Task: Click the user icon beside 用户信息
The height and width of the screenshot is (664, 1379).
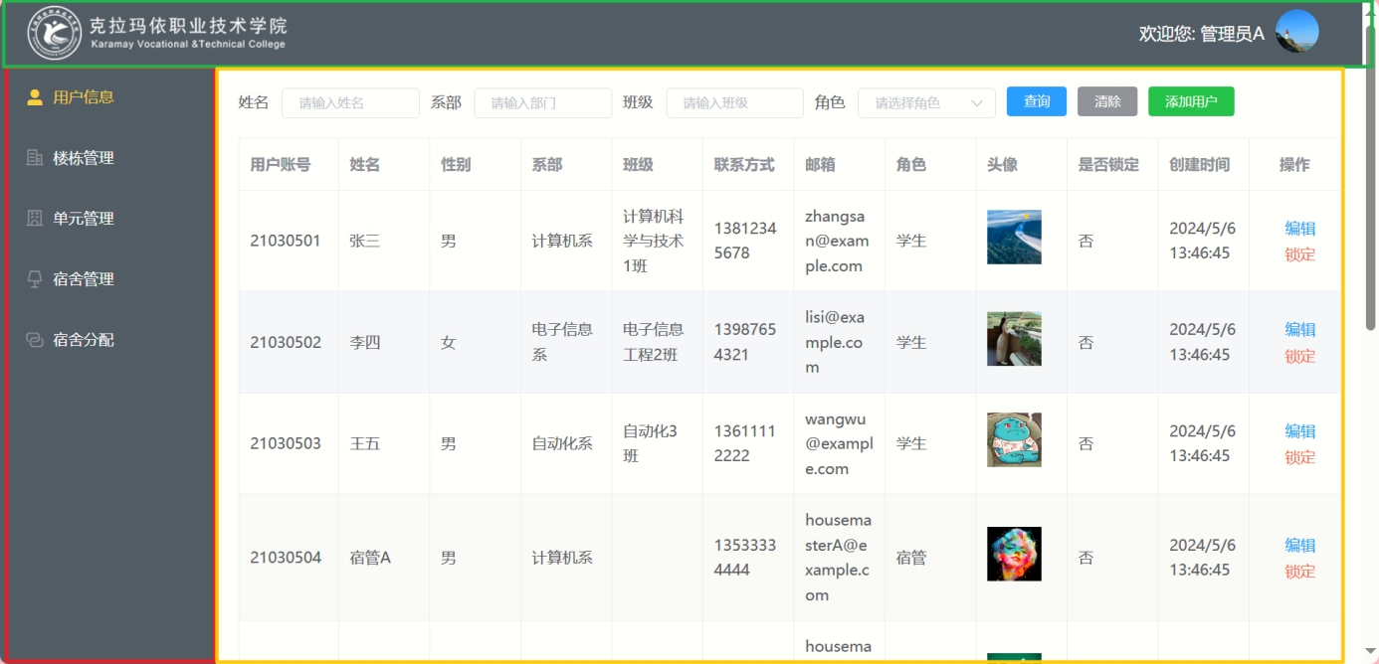Action: [35, 97]
